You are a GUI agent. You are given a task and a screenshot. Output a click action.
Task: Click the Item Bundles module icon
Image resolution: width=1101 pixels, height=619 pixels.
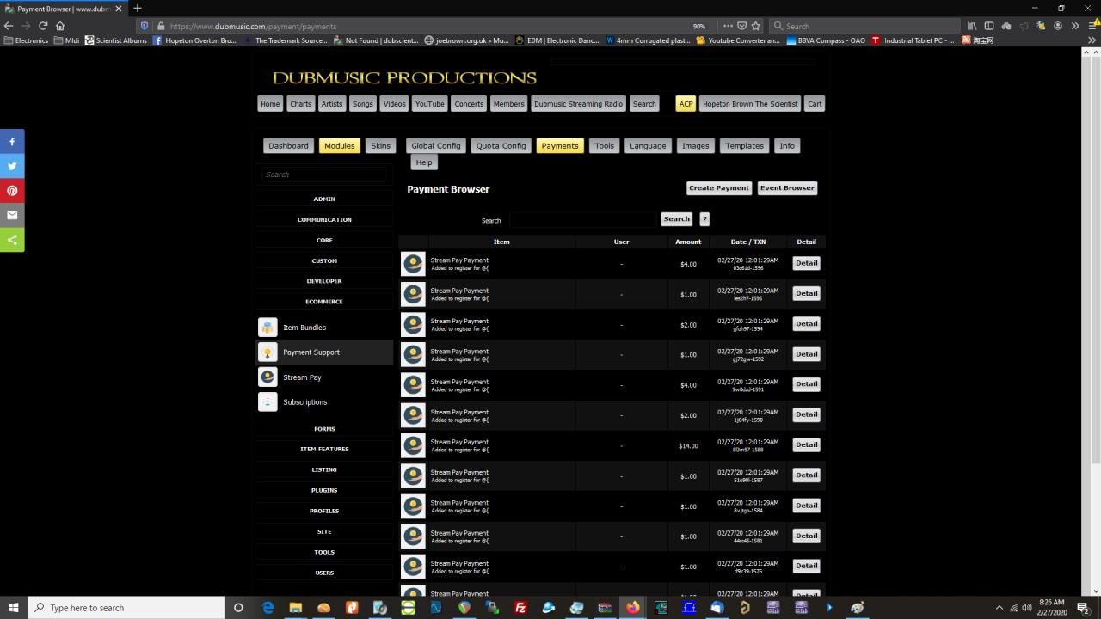pos(268,328)
